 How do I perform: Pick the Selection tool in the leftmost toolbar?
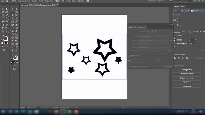click(x=3, y=9)
